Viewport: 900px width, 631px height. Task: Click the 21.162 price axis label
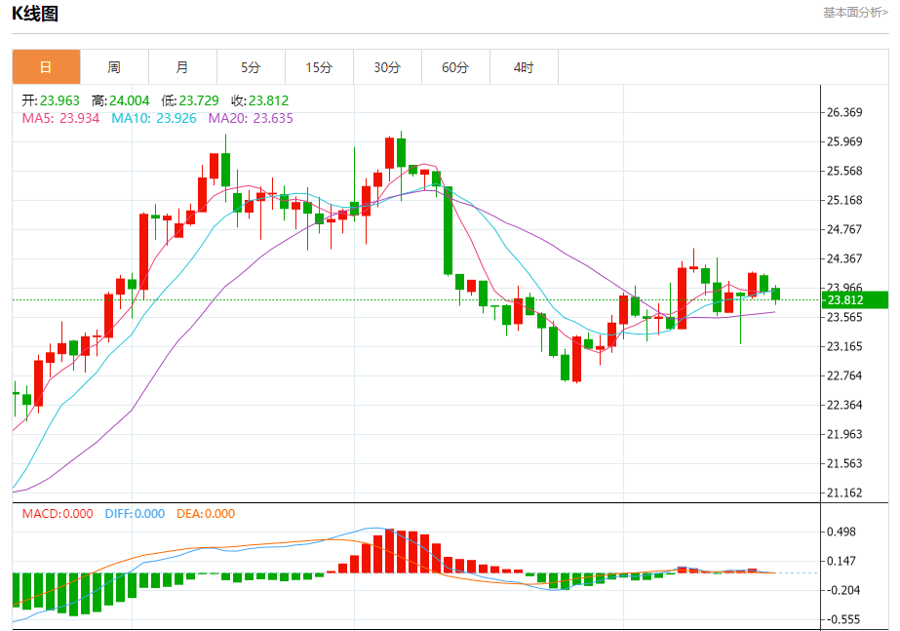[844, 493]
